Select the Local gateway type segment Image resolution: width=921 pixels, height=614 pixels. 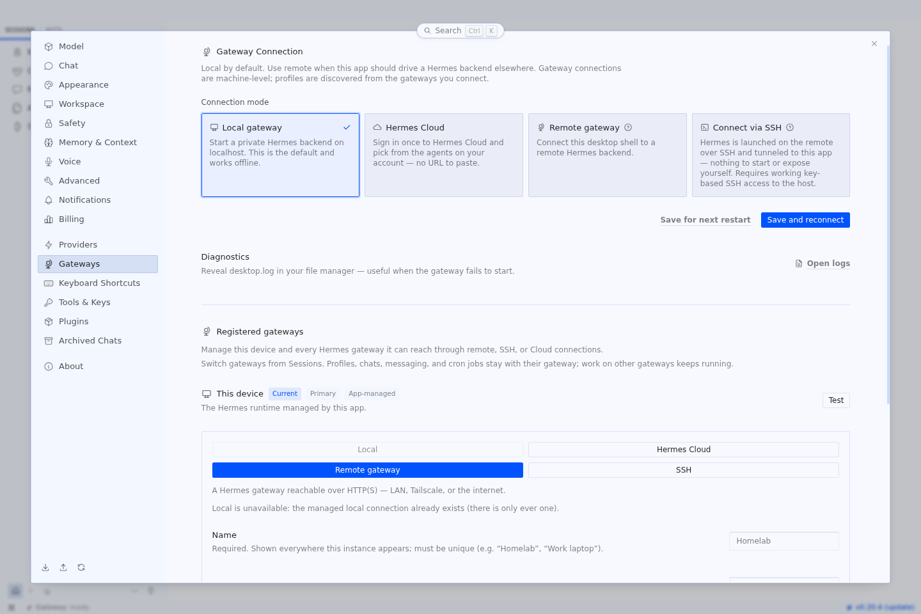click(368, 450)
